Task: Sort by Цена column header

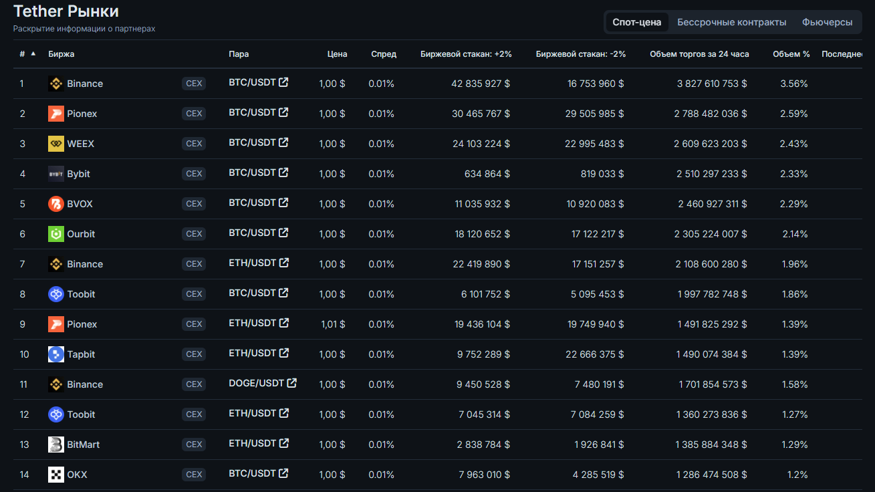Action: click(337, 54)
